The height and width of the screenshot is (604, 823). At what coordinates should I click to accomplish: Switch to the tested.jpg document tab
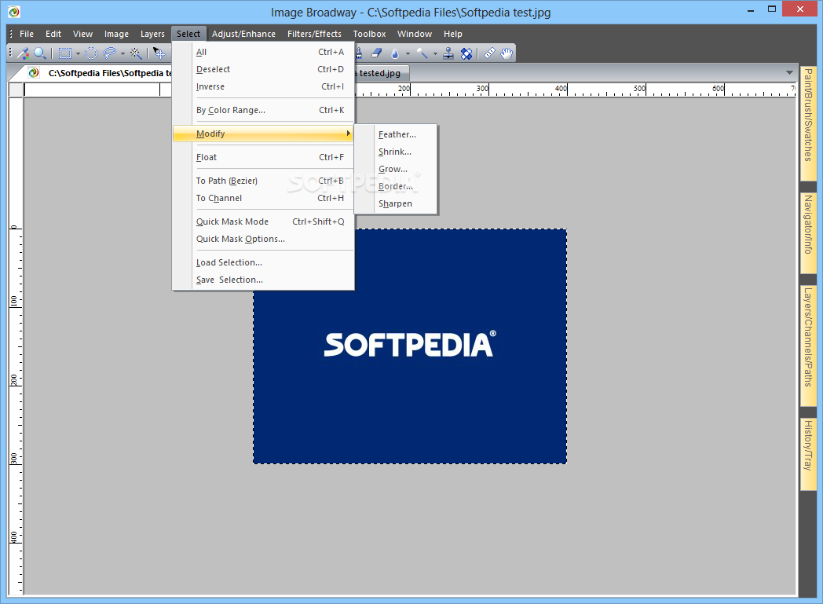pyautogui.click(x=381, y=73)
